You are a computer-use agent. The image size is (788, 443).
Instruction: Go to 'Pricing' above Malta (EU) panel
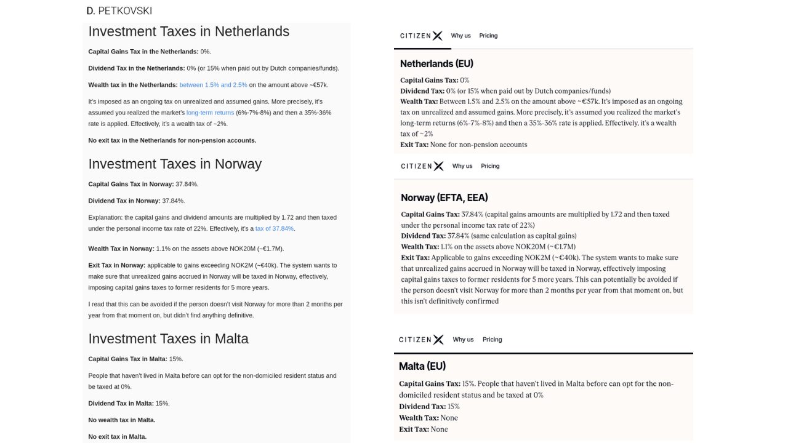click(492, 340)
